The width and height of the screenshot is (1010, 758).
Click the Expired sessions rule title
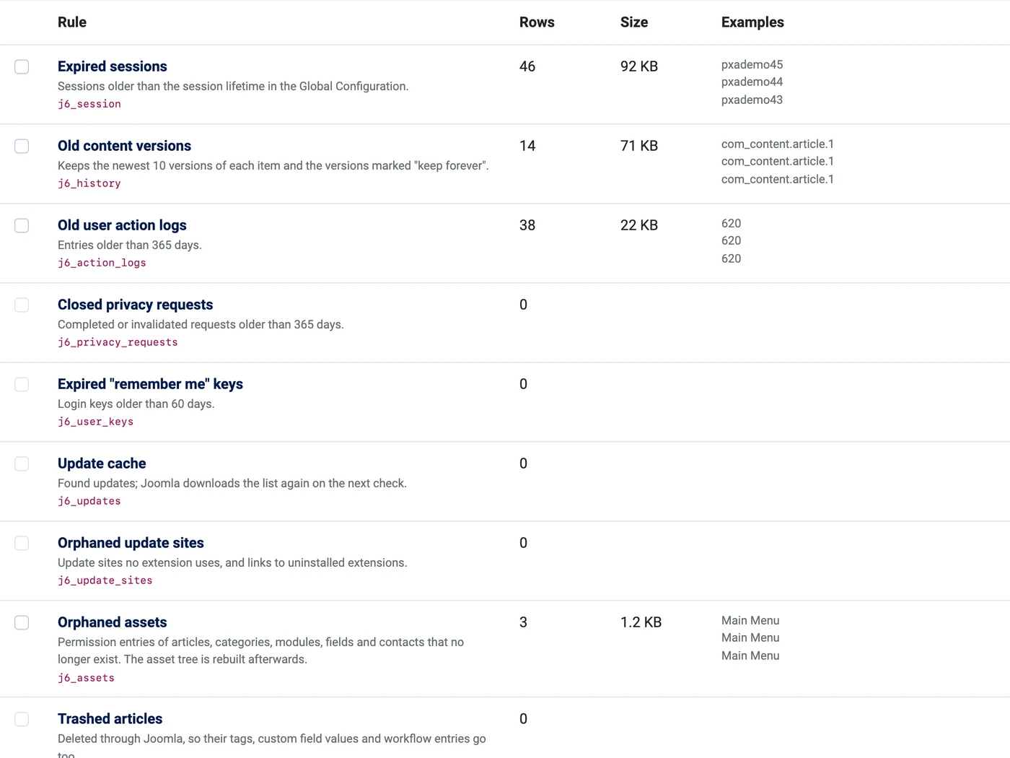(x=113, y=66)
